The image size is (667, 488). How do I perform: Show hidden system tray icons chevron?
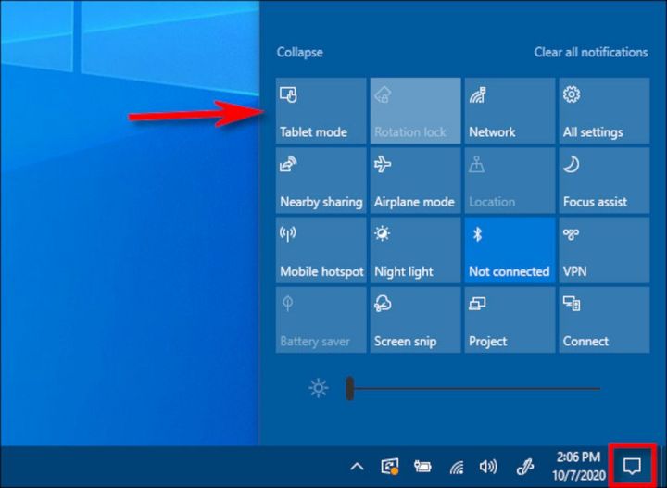356,467
